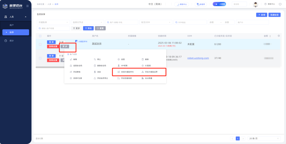Click the sidebar collapse hamburger icon
Screen dimensions: 286x144
(27, 6)
